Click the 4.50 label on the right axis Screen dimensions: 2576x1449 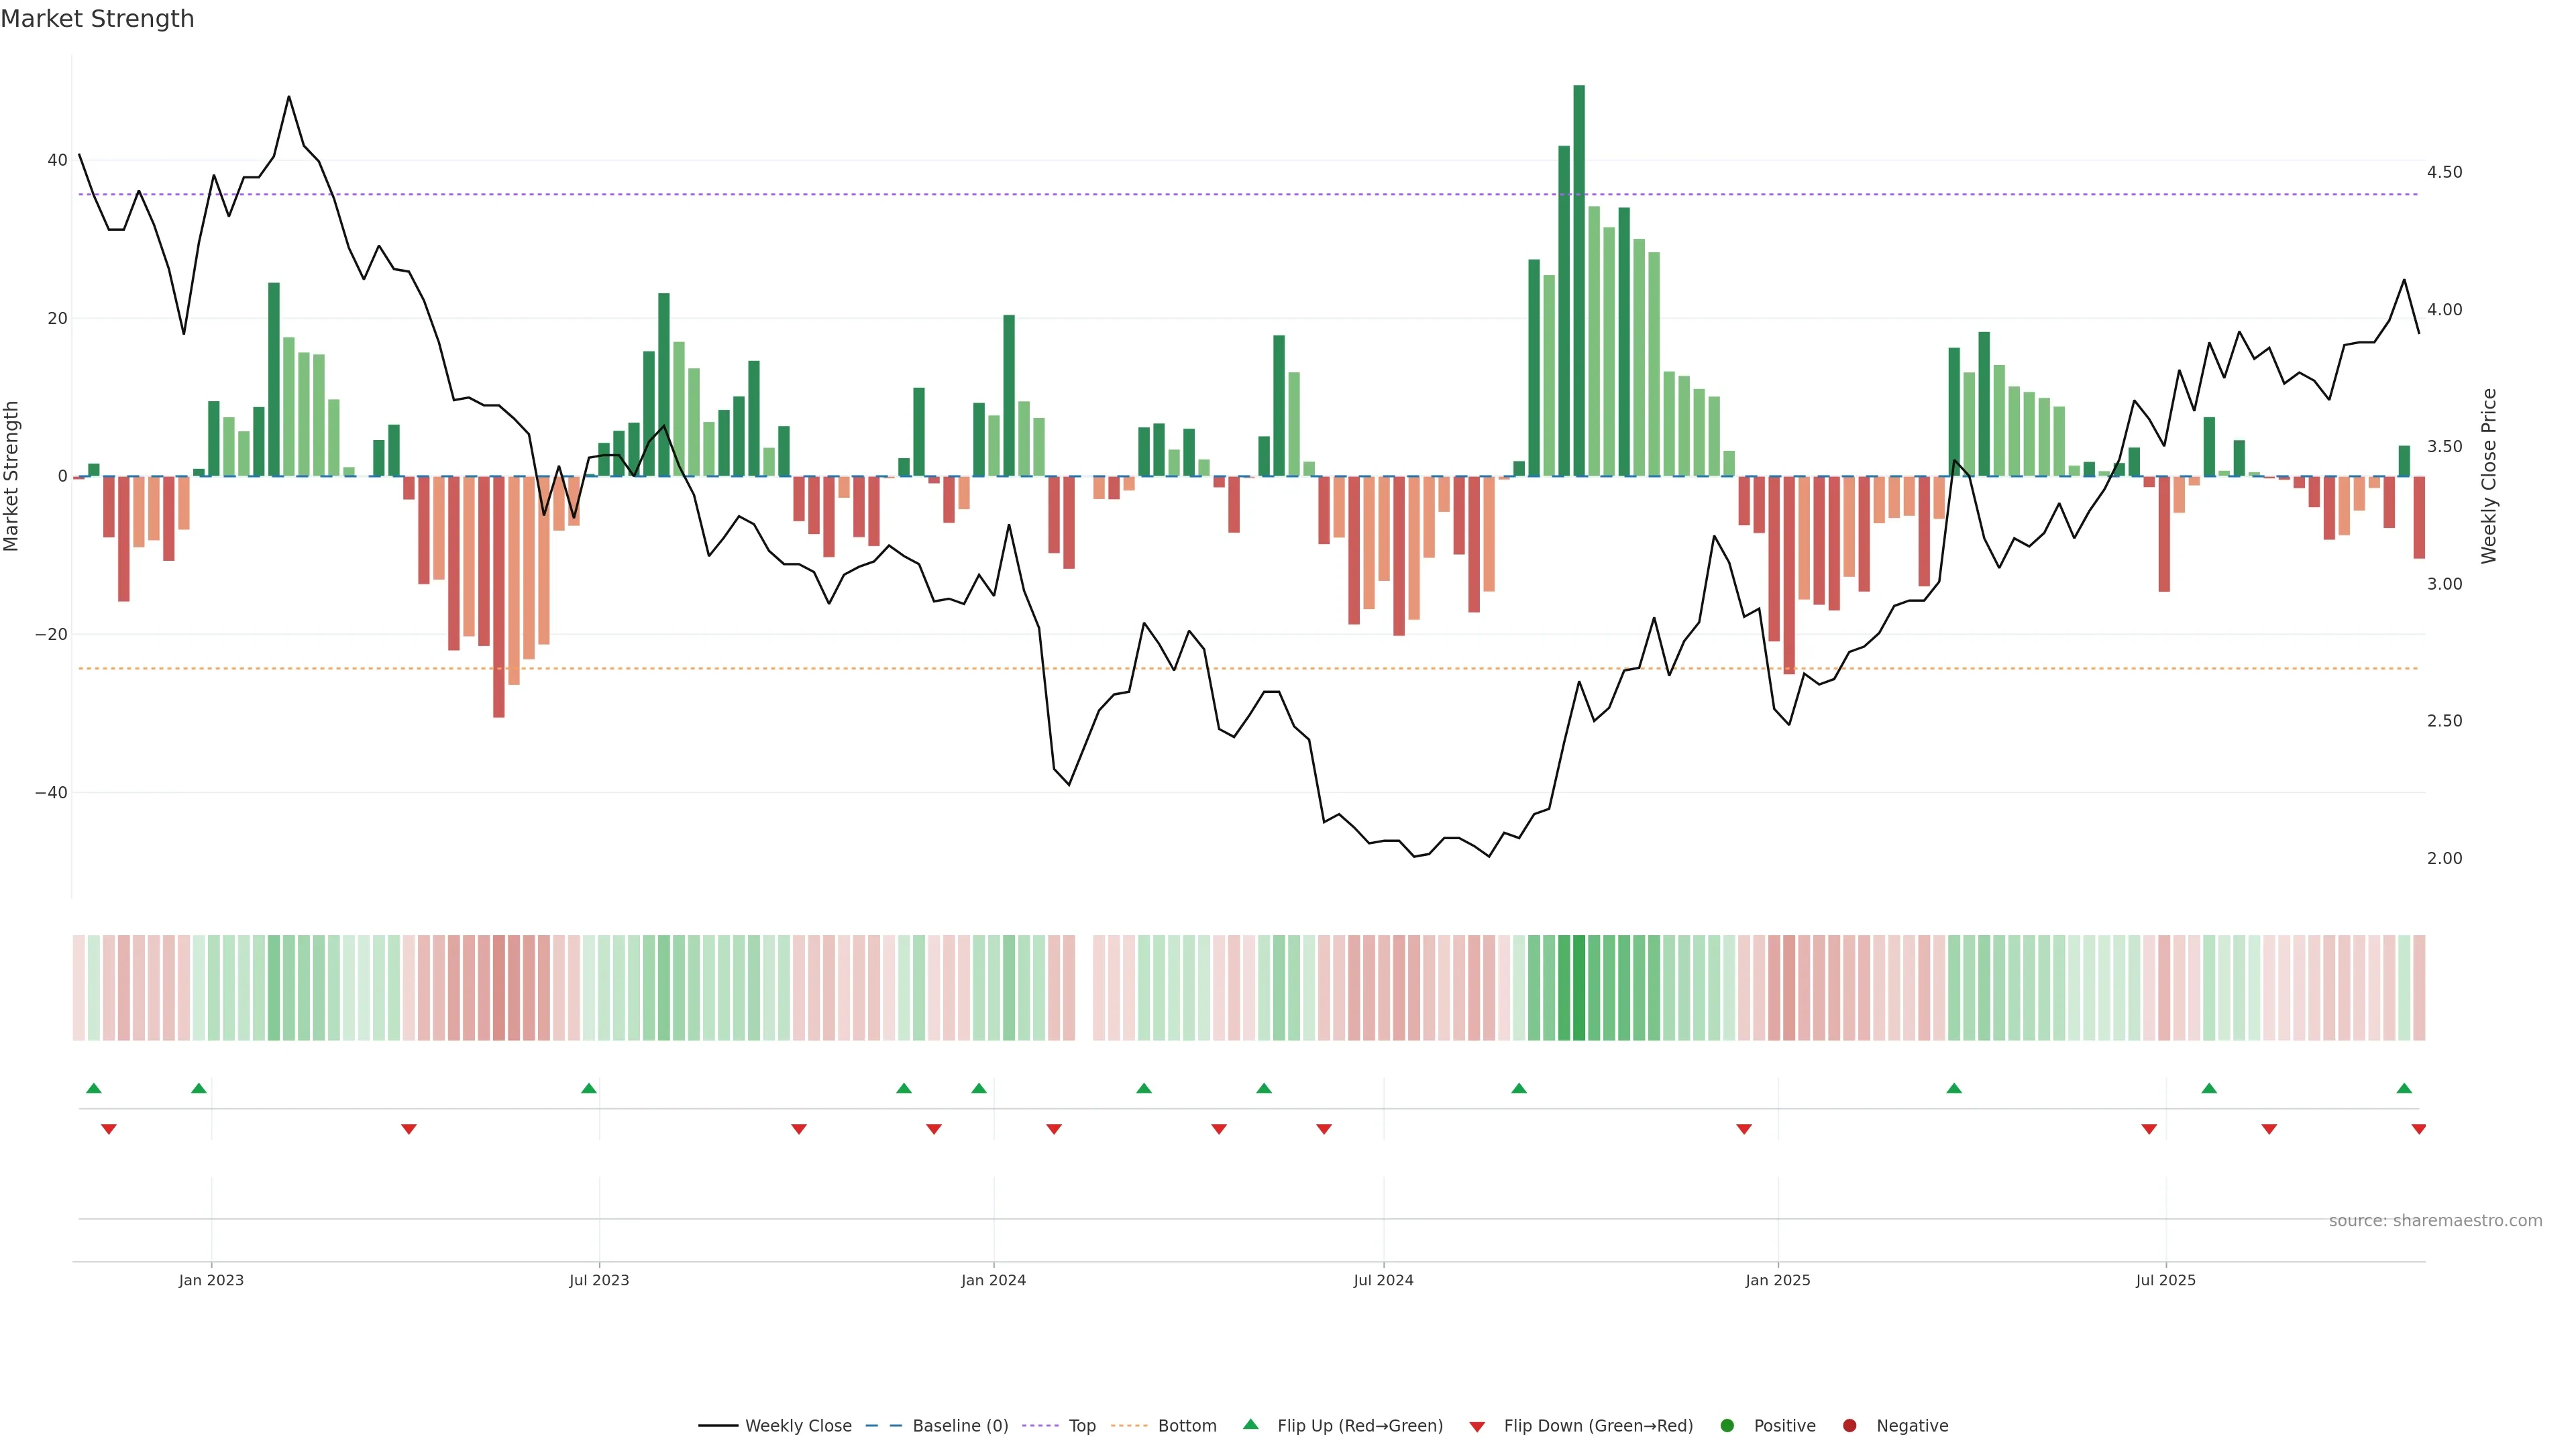(2444, 172)
